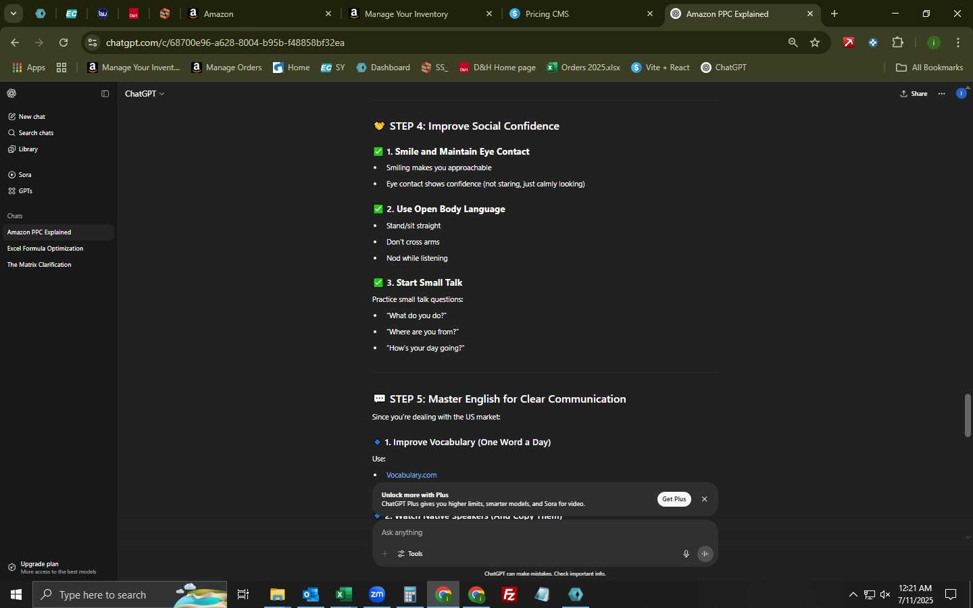Open the Home bookmark
Image resolution: width=973 pixels, height=608 pixels.
[291, 68]
